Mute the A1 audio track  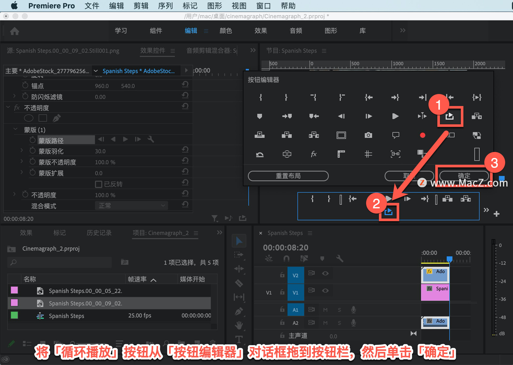325,310
